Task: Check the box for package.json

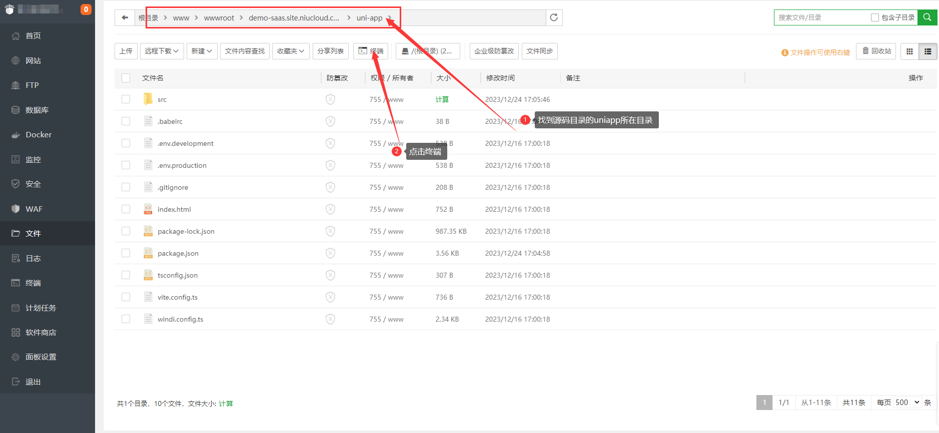Action: click(126, 253)
